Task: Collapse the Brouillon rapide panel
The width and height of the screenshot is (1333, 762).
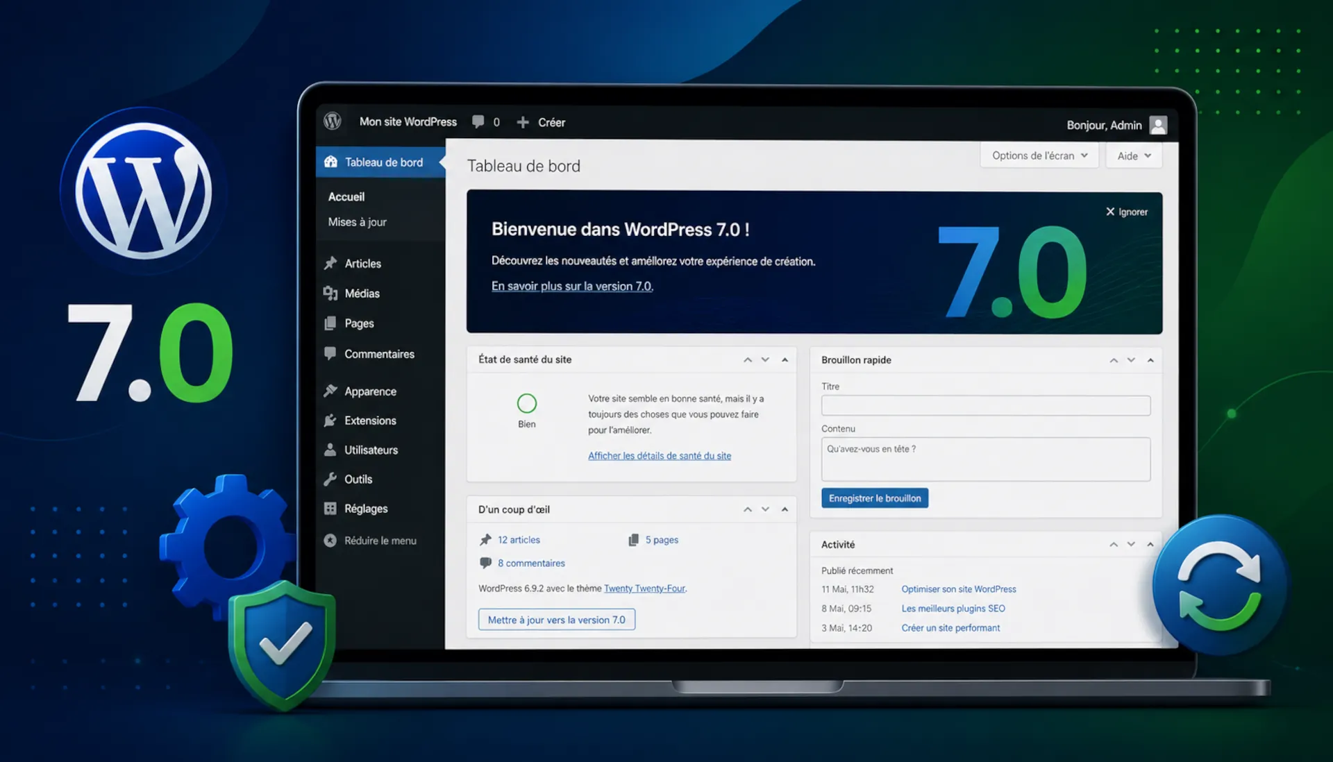Action: pyautogui.click(x=1150, y=360)
